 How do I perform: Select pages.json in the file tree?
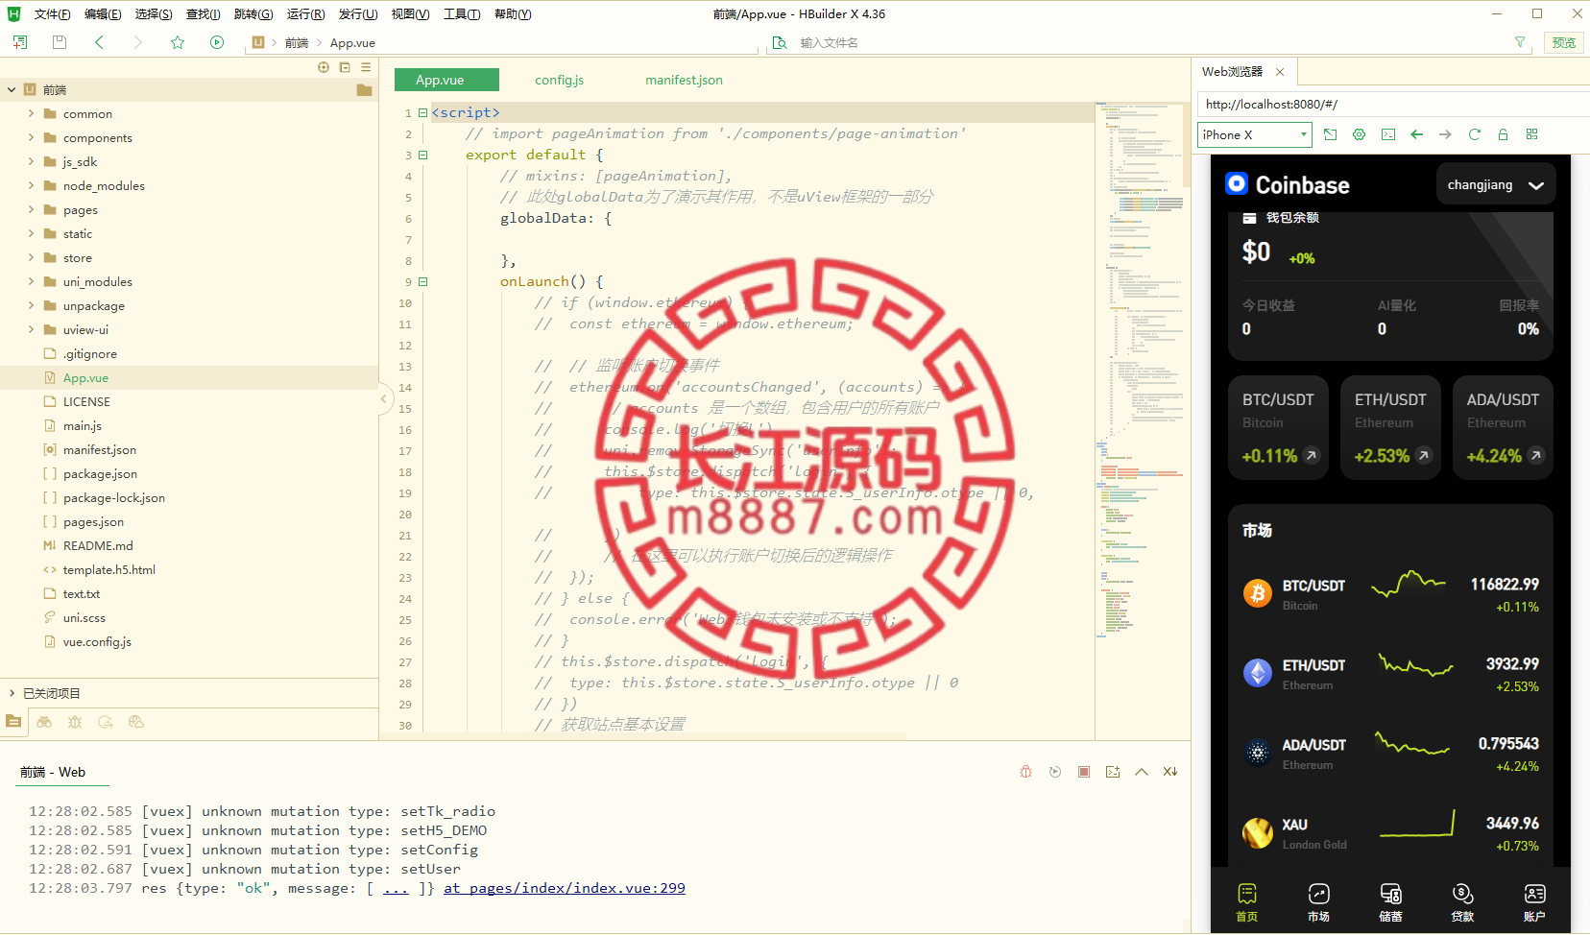click(x=93, y=521)
